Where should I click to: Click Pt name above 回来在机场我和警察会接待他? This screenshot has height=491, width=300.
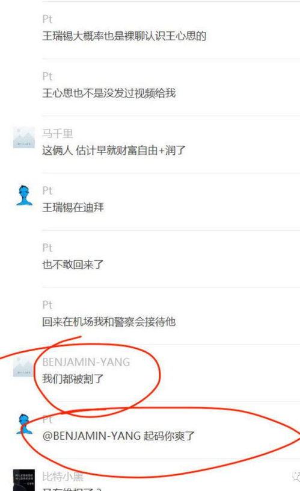47,305
